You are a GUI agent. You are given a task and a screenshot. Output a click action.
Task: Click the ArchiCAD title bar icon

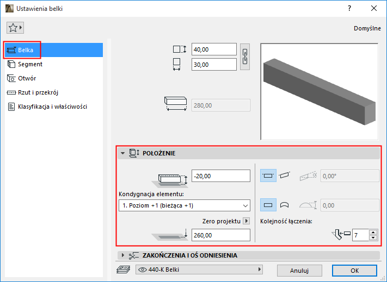[x=10, y=9]
